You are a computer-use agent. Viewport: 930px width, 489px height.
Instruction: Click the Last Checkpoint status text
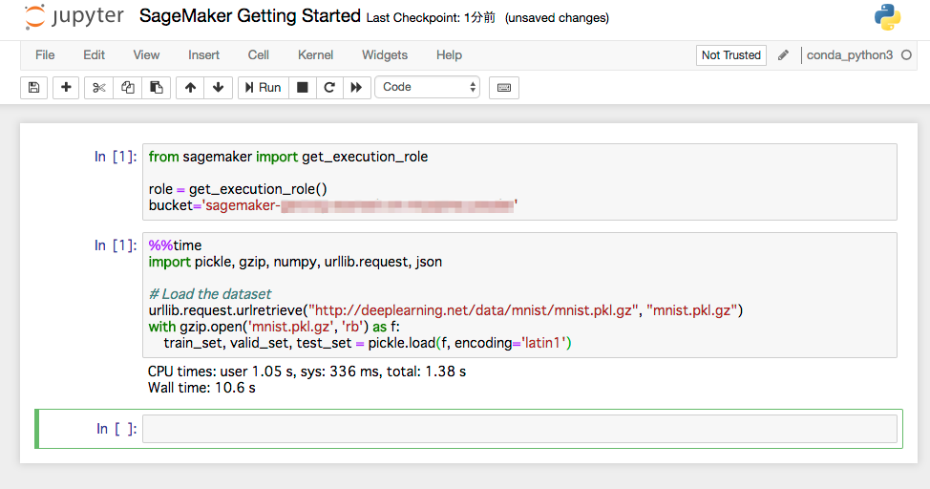tap(431, 18)
